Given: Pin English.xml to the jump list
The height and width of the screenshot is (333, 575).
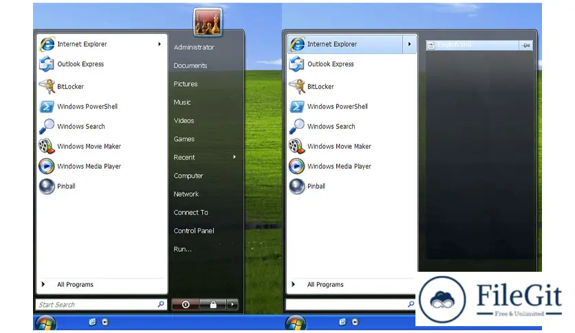Looking at the screenshot, I should [526, 45].
